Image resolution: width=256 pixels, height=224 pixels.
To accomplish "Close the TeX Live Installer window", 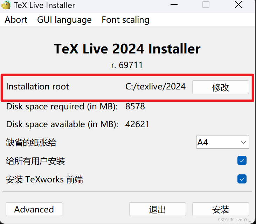I will (x=238, y=5).
